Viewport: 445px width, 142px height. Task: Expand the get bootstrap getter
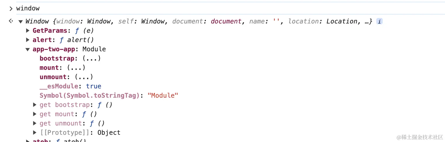pyautogui.click(x=35, y=105)
